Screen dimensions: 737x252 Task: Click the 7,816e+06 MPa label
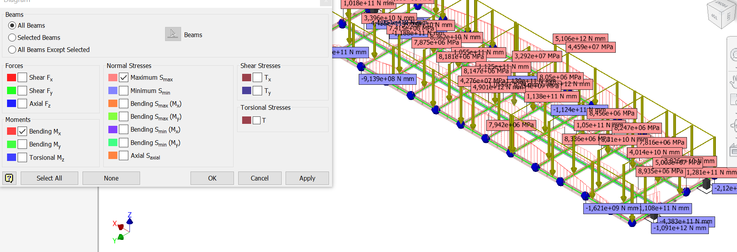(662, 143)
